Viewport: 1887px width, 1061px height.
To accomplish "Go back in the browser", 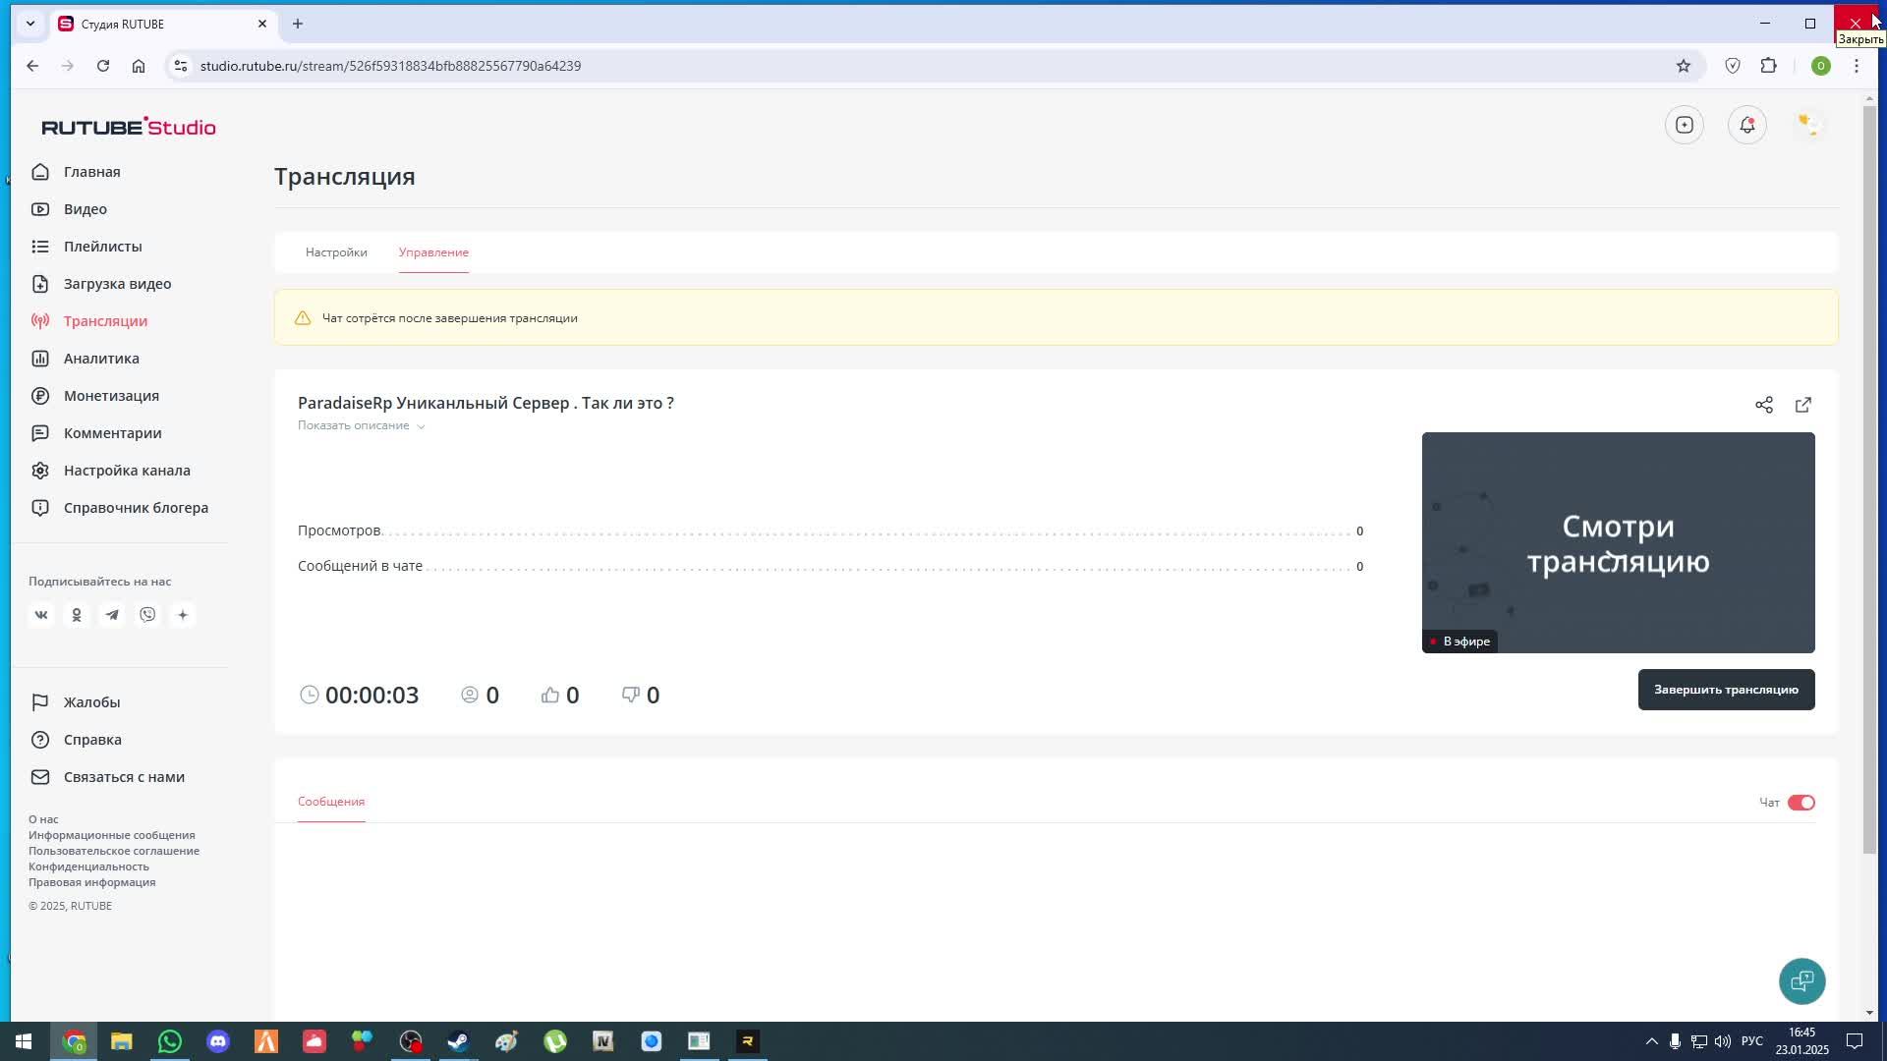I will 32,66.
